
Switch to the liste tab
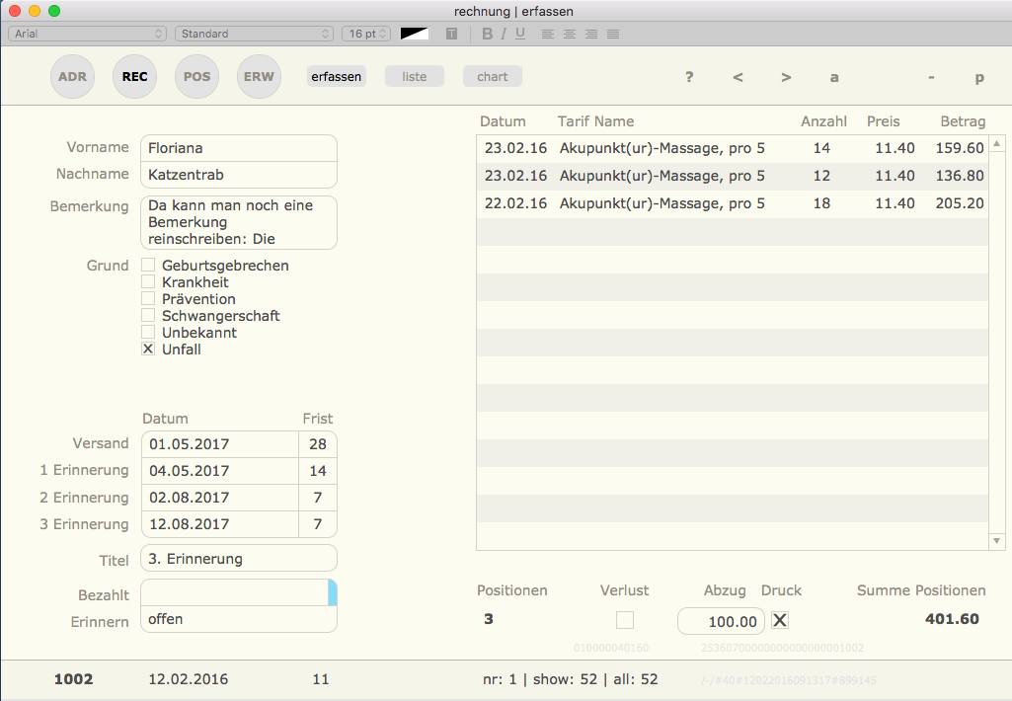(x=415, y=77)
